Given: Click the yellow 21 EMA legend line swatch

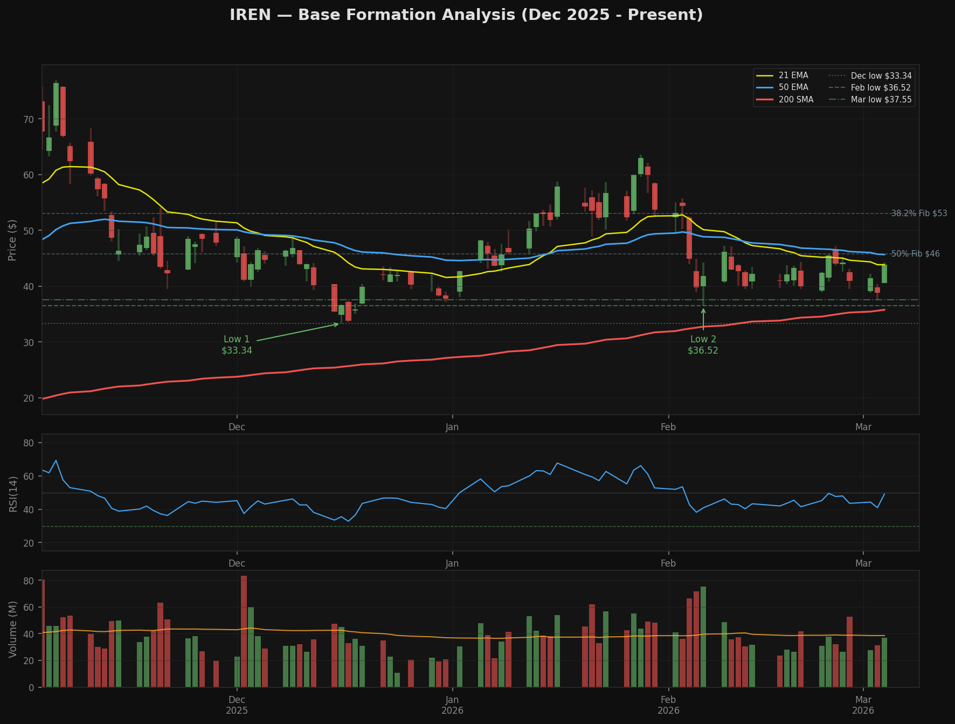Looking at the screenshot, I should point(765,75).
